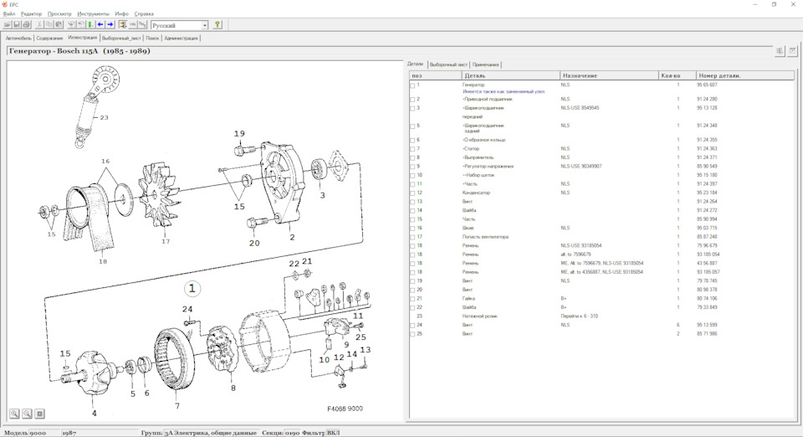Check the box for position 9 Регулятор напряжения
This screenshot has width=803, height=437.
point(412,167)
